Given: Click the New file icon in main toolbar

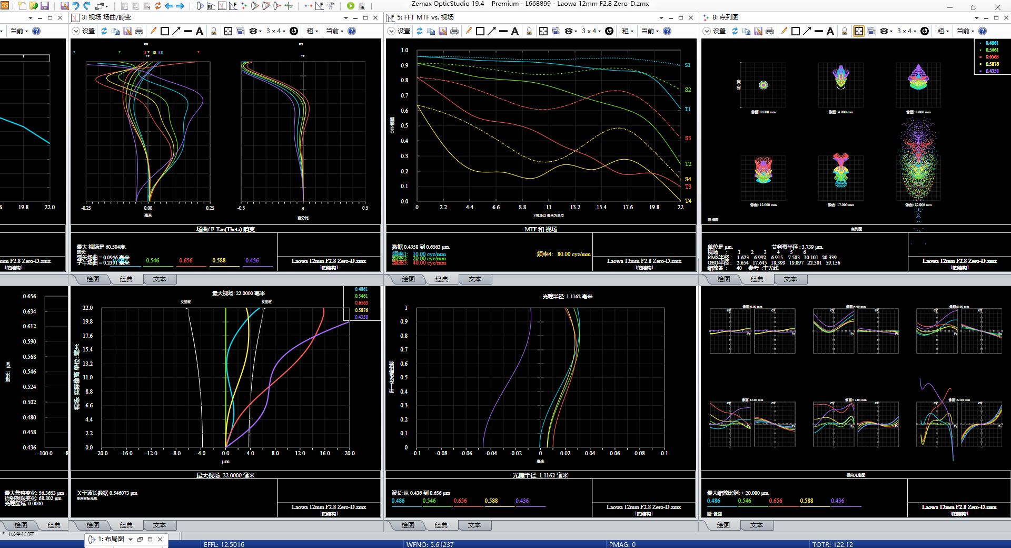Looking at the screenshot, I should (22, 6).
